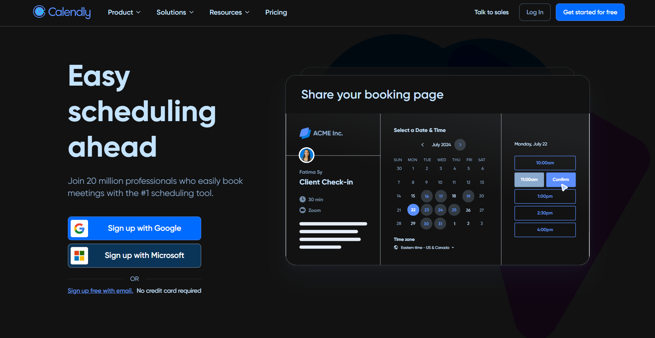Select July 31 on the calendar
This screenshot has width=655, height=338.
[440, 223]
